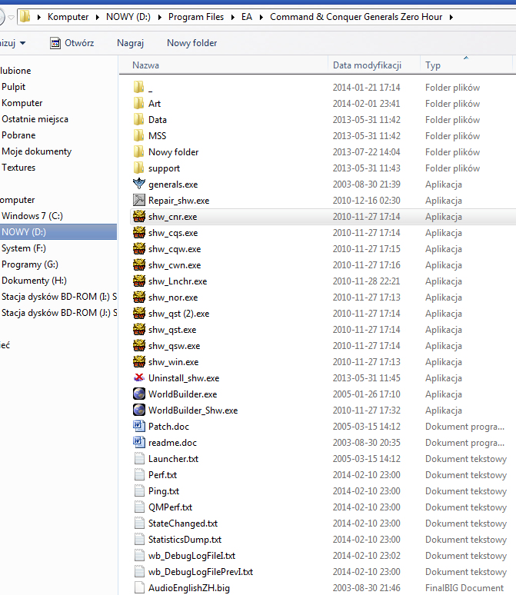
Task: Click the Otwórz toolbar button
Action: (72, 43)
